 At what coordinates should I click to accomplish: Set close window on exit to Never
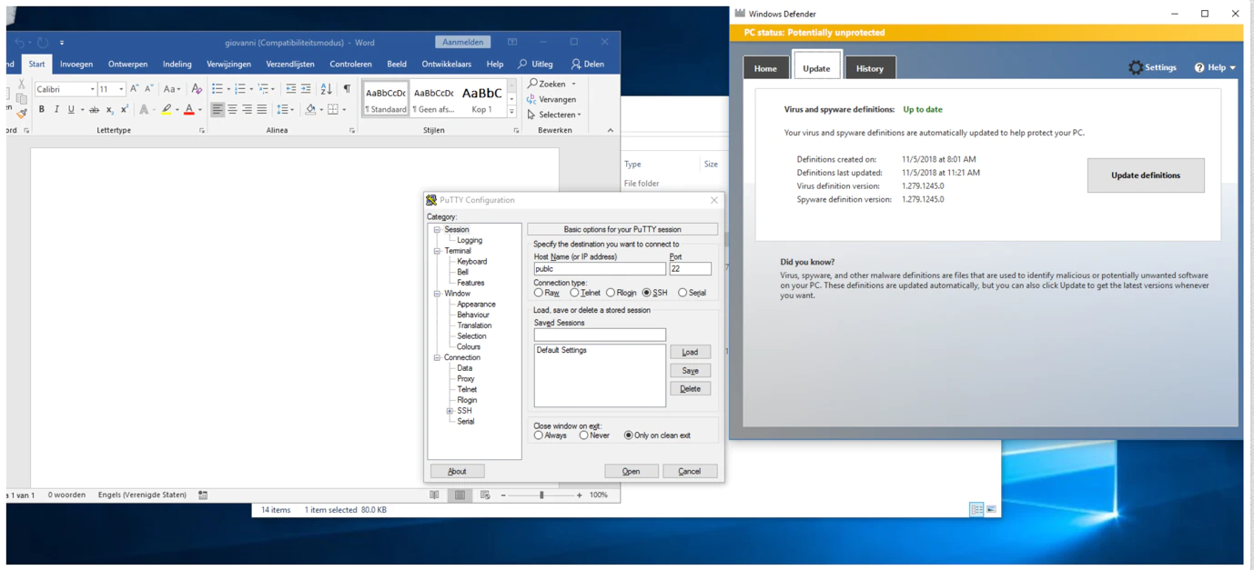(x=583, y=435)
